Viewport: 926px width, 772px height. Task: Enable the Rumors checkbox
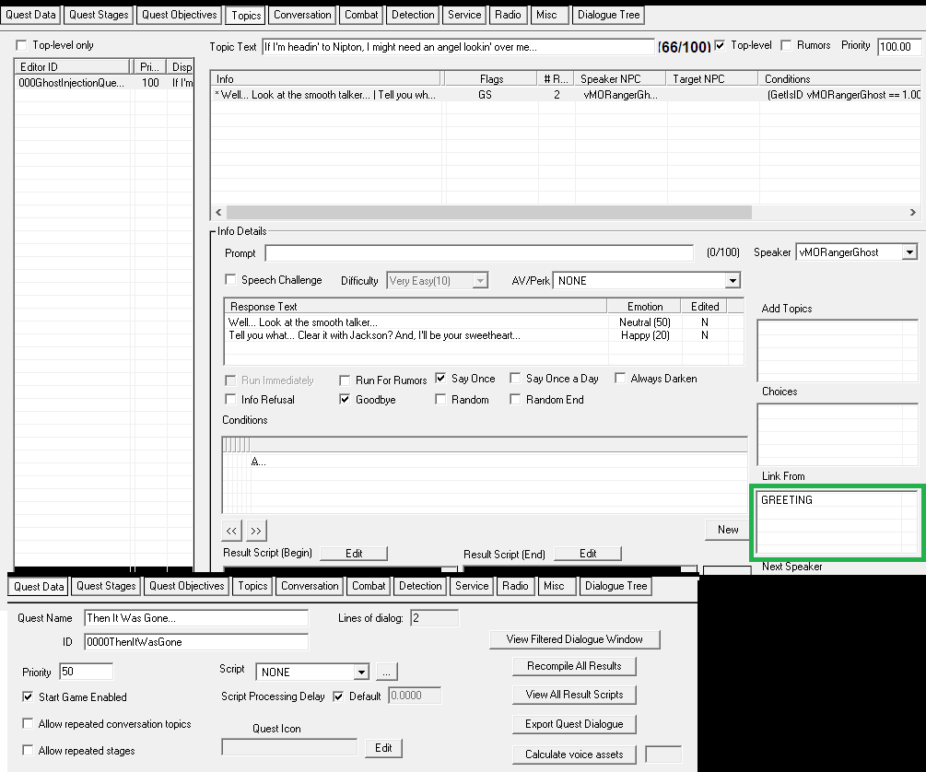(x=786, y=45)
